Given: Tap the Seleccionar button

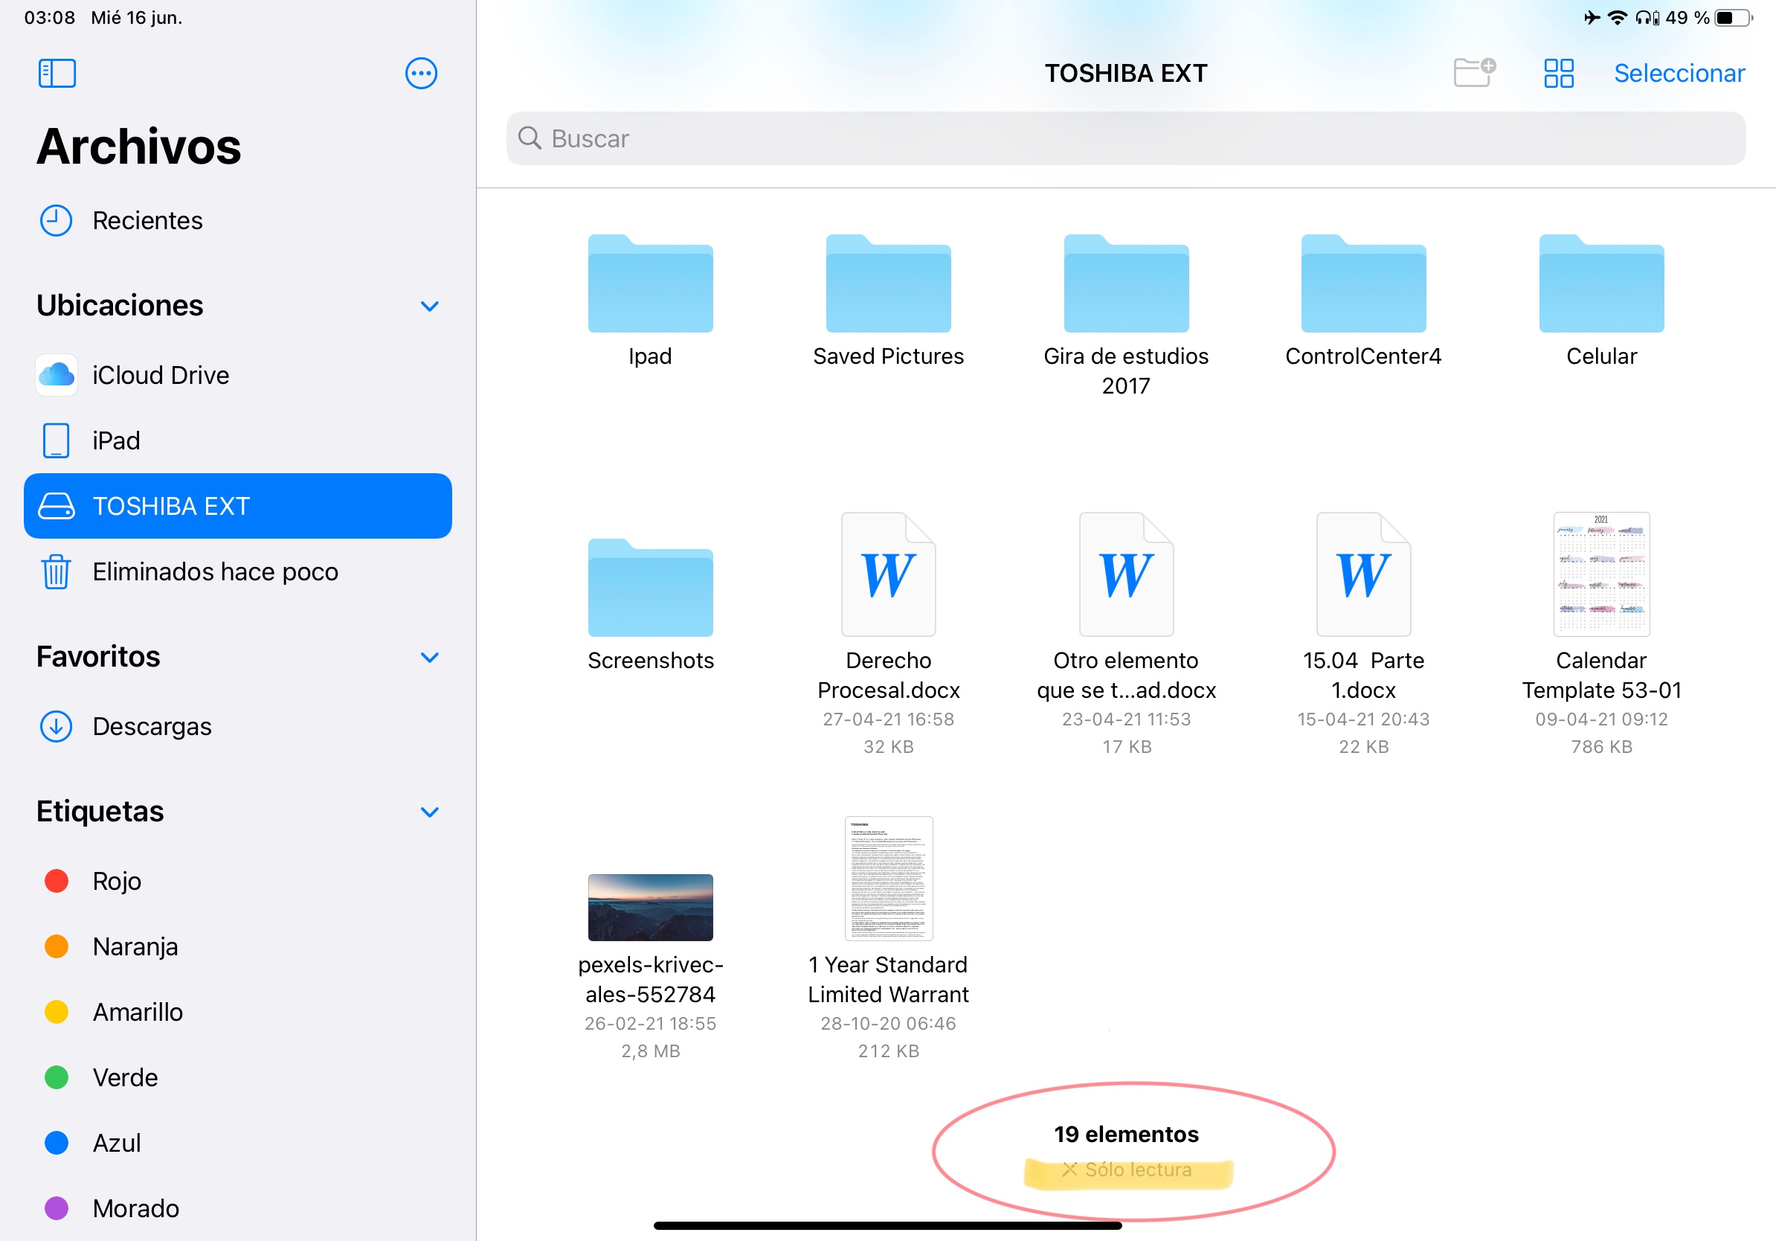Looking at the screenshot, I should (x=1679, y=74).
